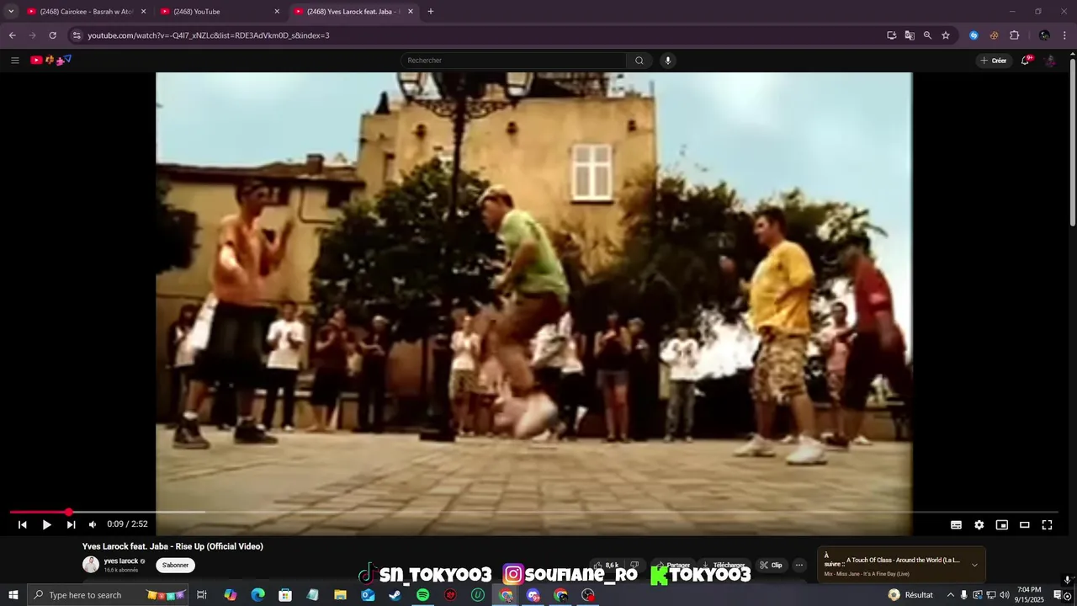Open more actions three-dot menu
The height and width of the screenshot is (606, 1077).
pos(799,566)
